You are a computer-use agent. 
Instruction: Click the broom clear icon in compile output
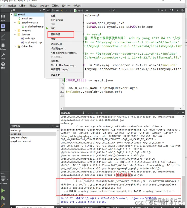coord(84,113)
